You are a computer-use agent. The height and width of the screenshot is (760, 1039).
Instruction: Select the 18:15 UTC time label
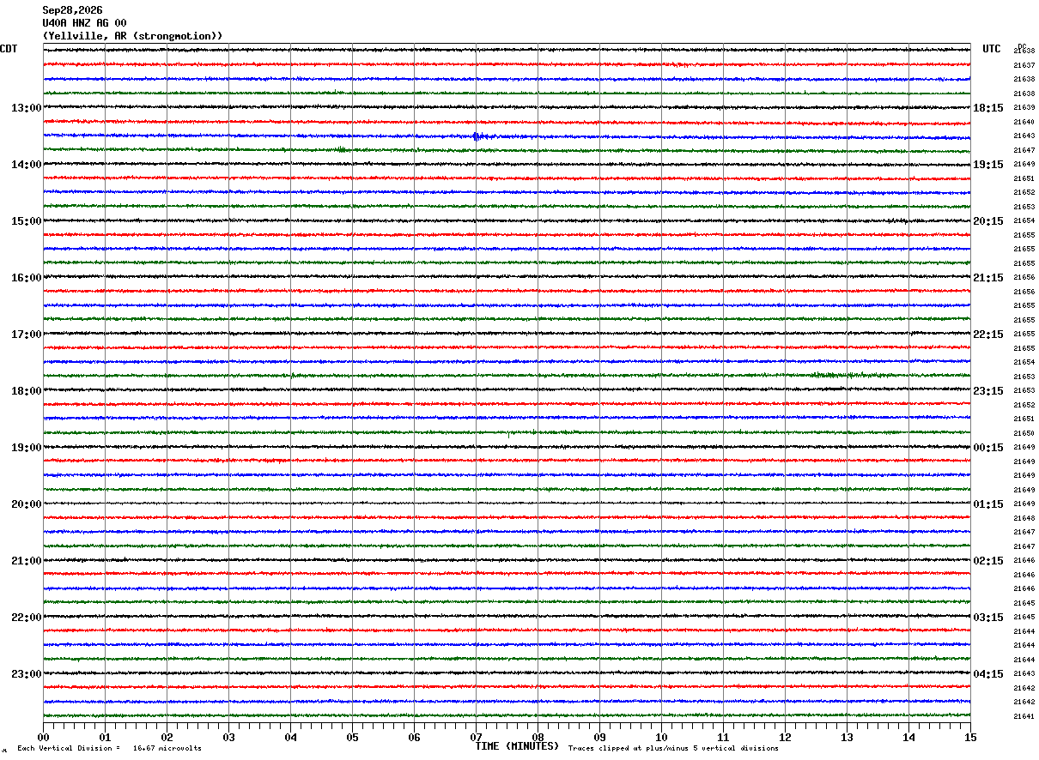pyautogui.click(x=987, y=108)
